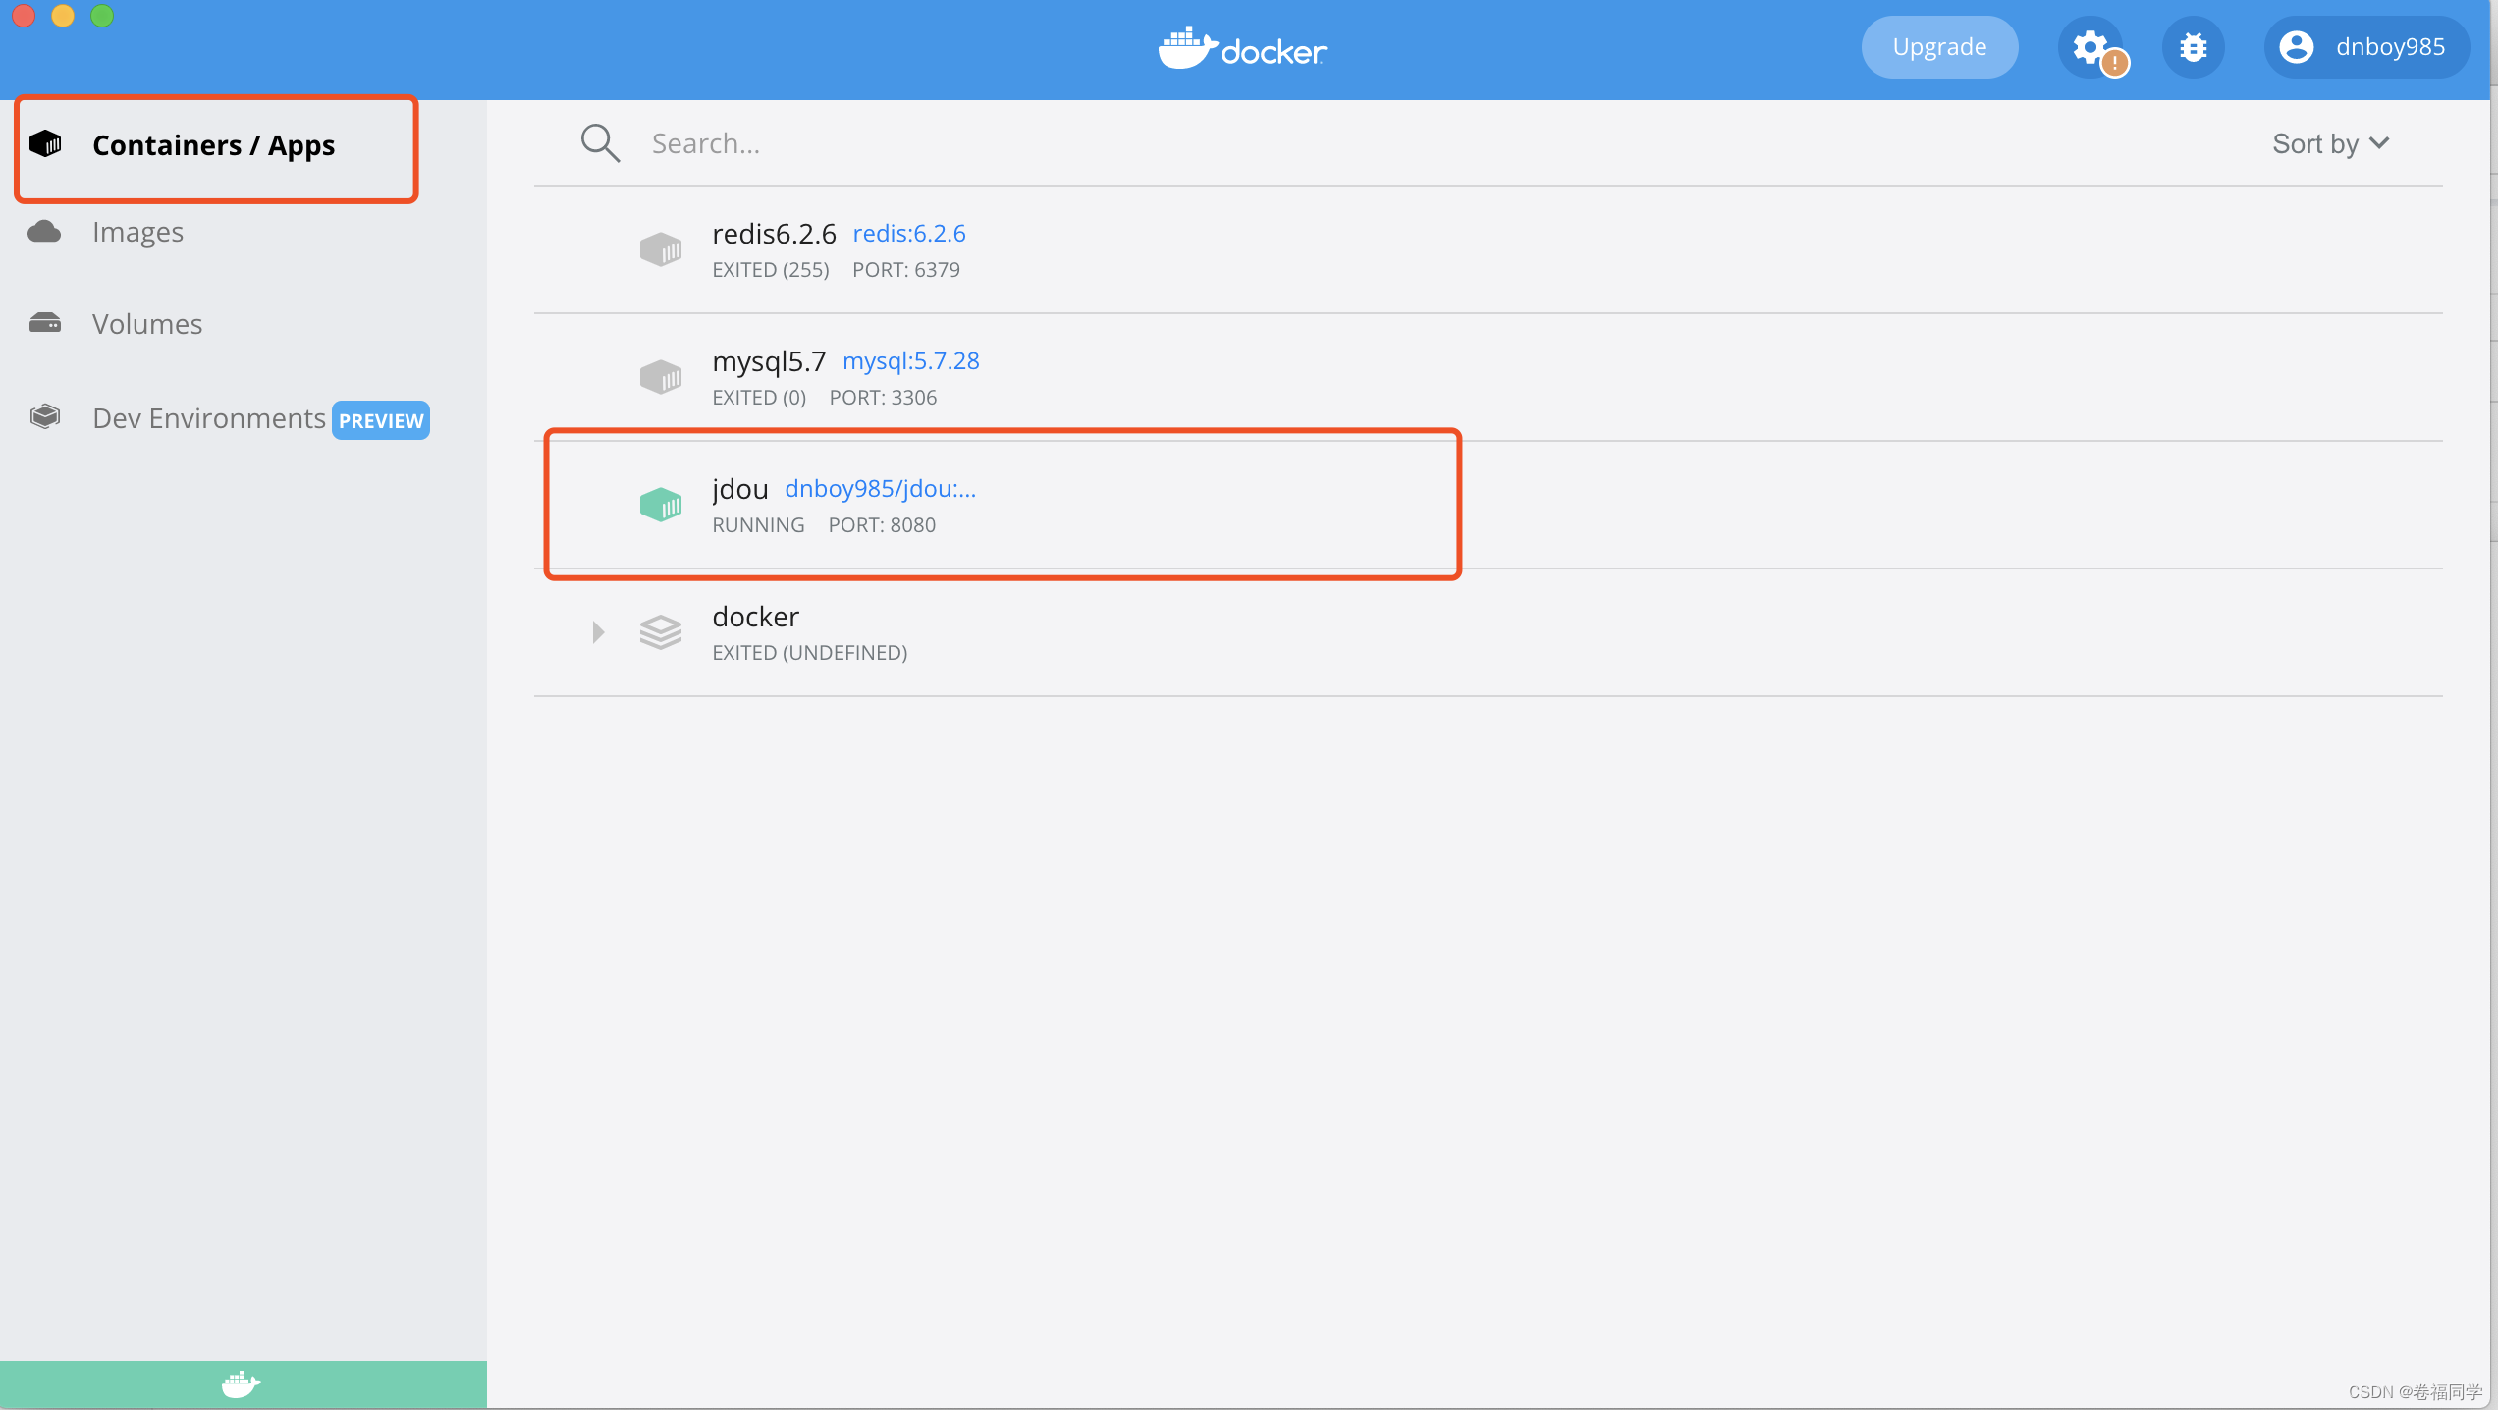Click the whale icon in bottom status bar
Viewport: 2498px width, 1410px height.
pyautogui.click(x=241, y=1384)
